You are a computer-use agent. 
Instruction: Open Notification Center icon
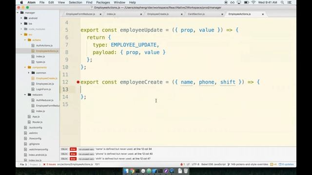click(x=290, y=2)
